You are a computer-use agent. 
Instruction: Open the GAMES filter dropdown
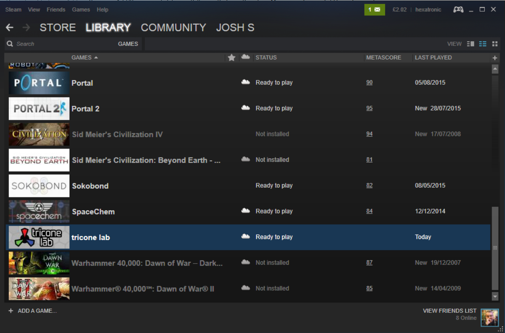pyautogui.click(x=128, y=44)
